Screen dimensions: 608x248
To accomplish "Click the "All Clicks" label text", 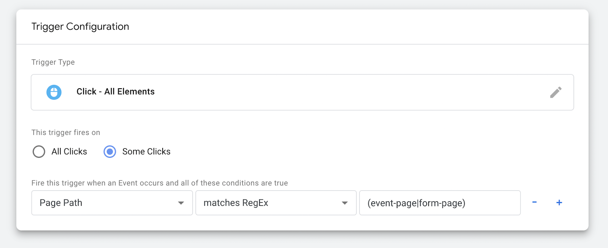I will (69, 151).
